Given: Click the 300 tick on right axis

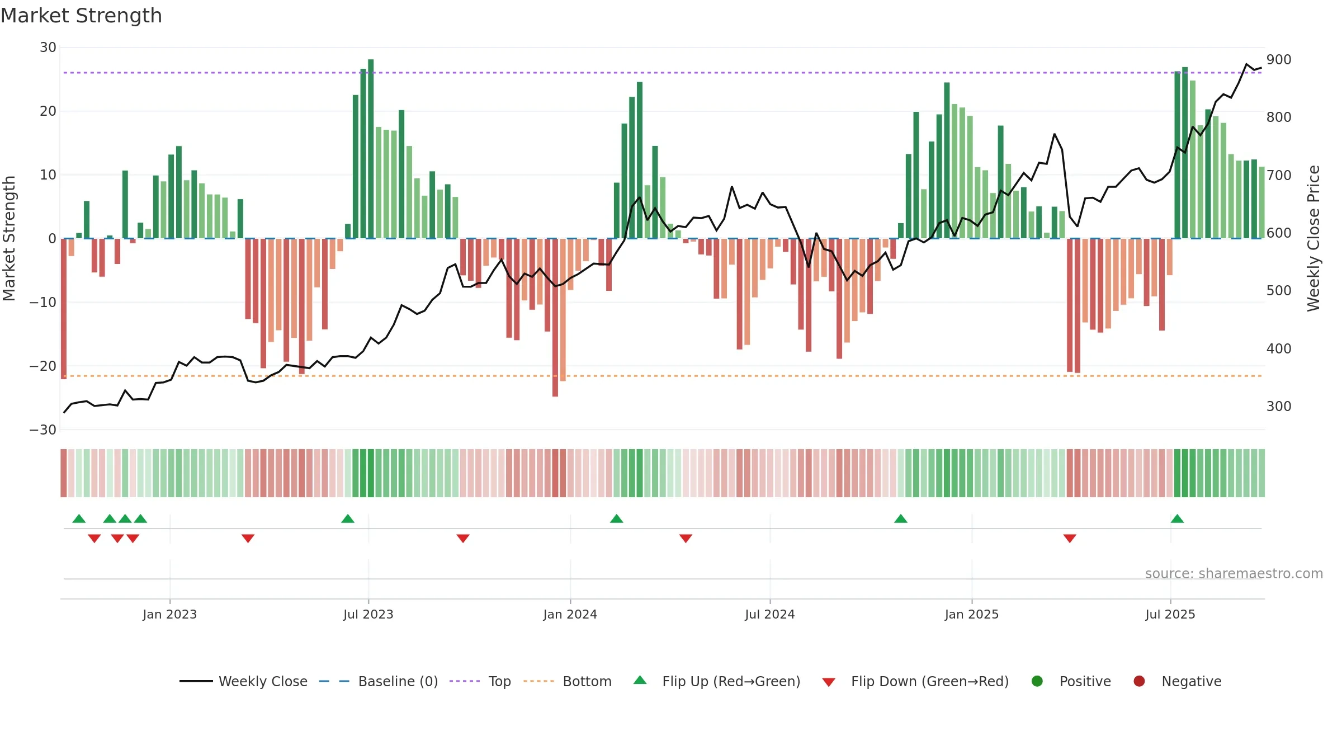Looking at the screenshot, I should [1279, 407].
